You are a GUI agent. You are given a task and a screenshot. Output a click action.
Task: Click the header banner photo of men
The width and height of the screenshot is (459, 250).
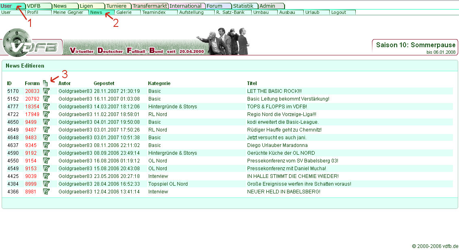click(x=223, y=41)
